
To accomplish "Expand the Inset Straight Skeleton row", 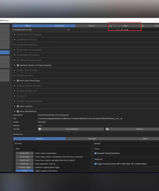I will pos(15,101).
